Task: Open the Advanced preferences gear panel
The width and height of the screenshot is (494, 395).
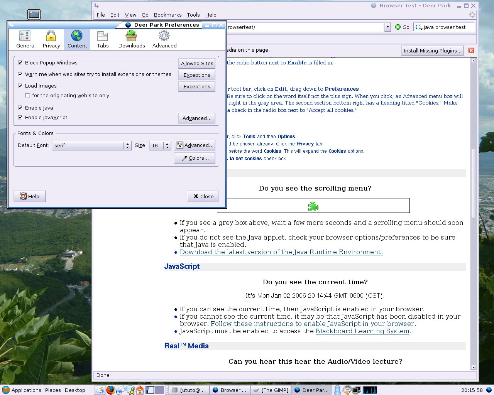Action: (x=164, y=39)
